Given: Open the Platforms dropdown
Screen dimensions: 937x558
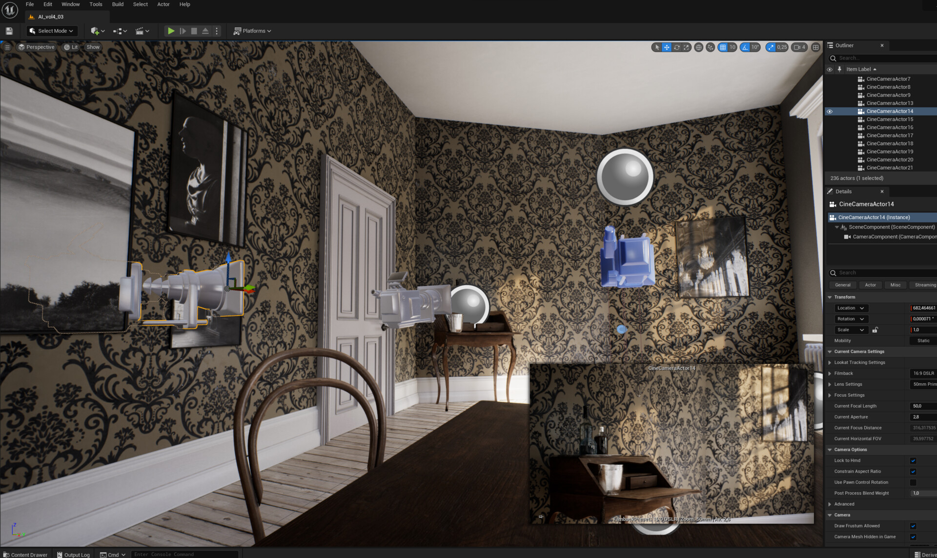Looking at the screenshot, I should pyautogui.click(x=252, y=31).
